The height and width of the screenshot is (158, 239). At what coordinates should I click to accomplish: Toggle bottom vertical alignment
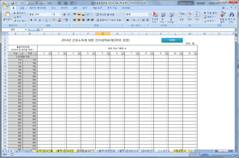(83, 14)
